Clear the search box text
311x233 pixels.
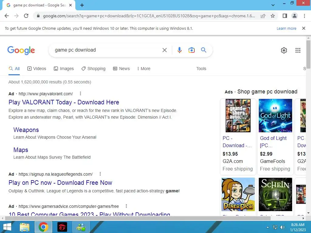click(164, 50)
